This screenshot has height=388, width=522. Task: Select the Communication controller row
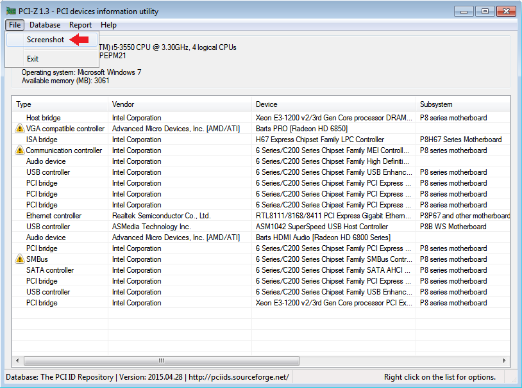coord(261,150)
